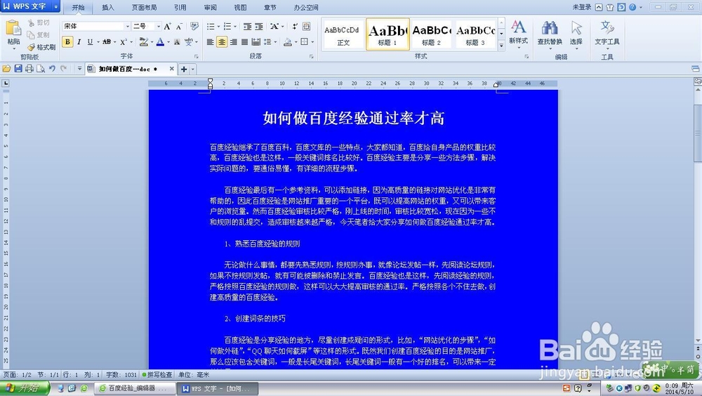Click the Paste (粘贴) icon
Image resolution: width=702 pixels, height=396 pixels.
[13, 28]
